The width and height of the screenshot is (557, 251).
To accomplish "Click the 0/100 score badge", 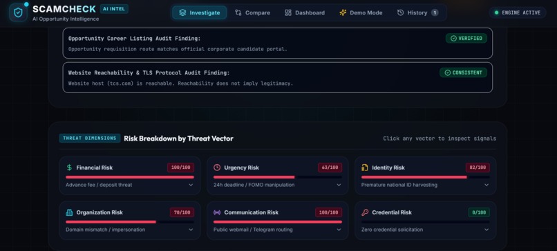I will tap(479, 212).
